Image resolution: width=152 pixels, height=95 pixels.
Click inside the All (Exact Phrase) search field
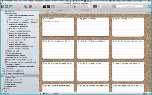coord(130,6)
